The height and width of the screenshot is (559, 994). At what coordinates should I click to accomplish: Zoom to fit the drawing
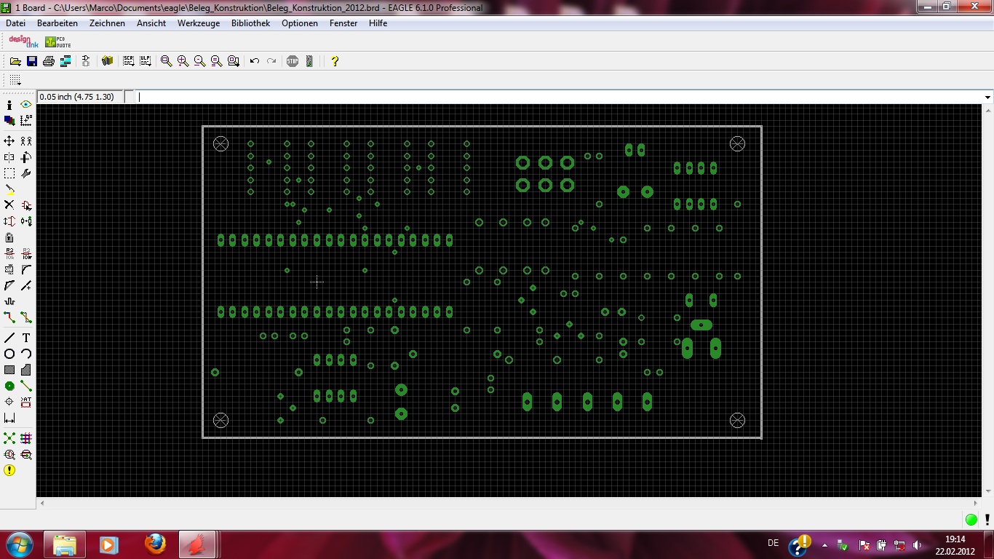click(167, 61)
